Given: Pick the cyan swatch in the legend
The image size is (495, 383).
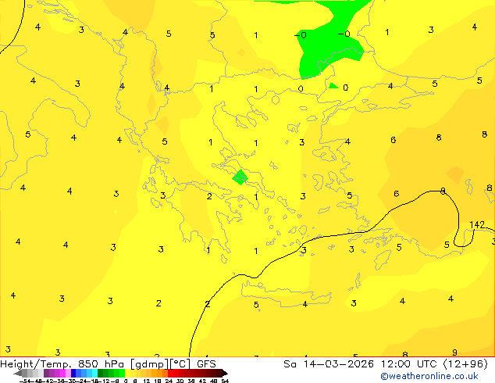Looking at the screenshot, I should coord(94,373).
